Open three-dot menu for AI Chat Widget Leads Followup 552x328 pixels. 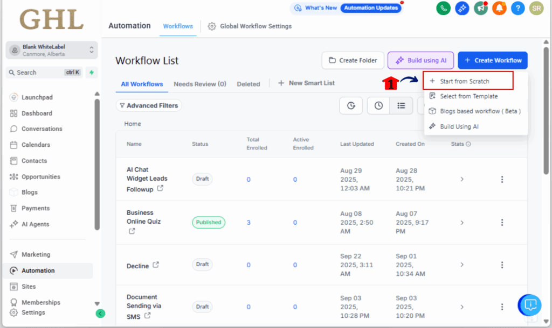[502, 180]
